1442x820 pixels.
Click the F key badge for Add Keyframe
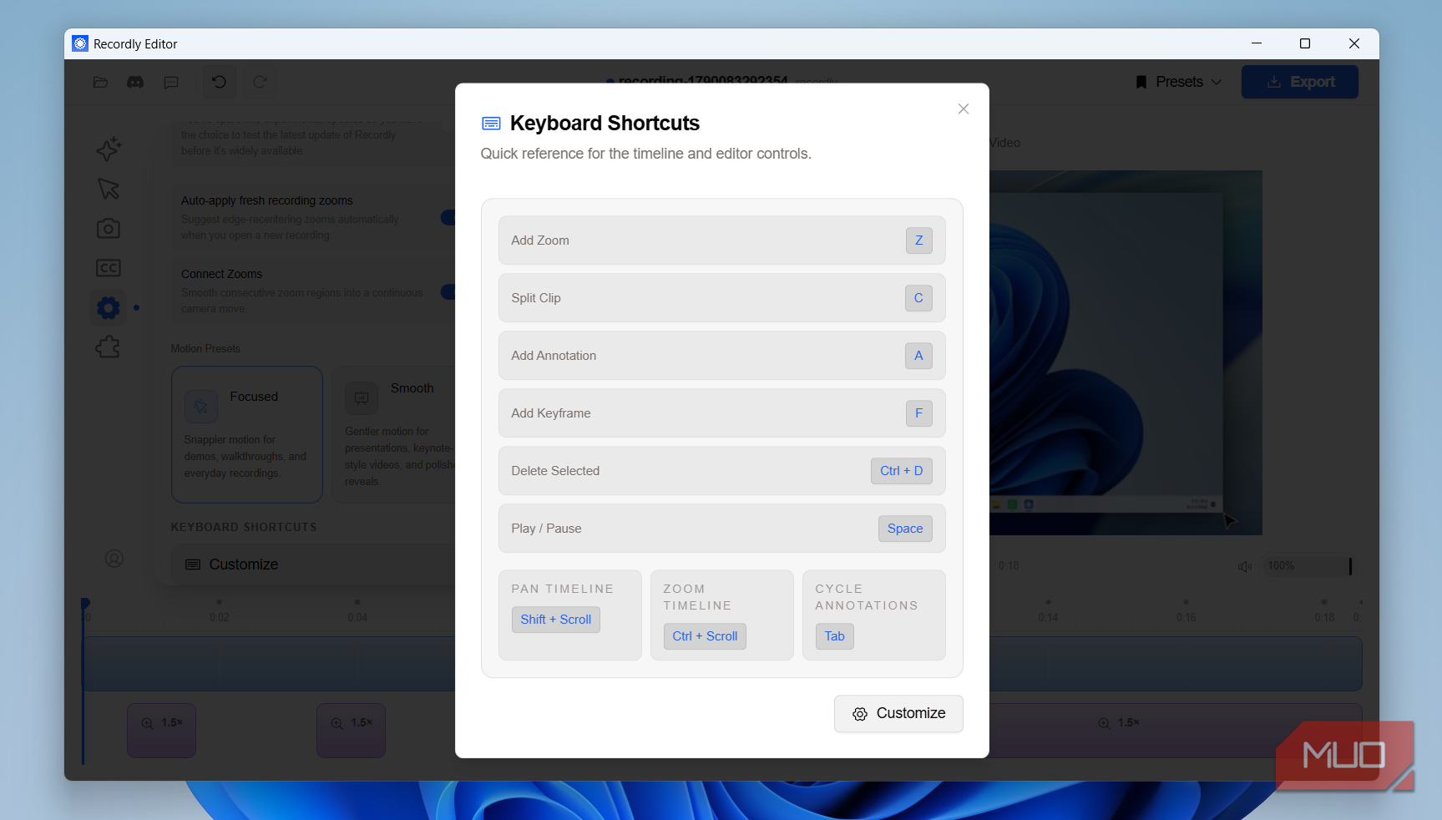tap(918, 413)
